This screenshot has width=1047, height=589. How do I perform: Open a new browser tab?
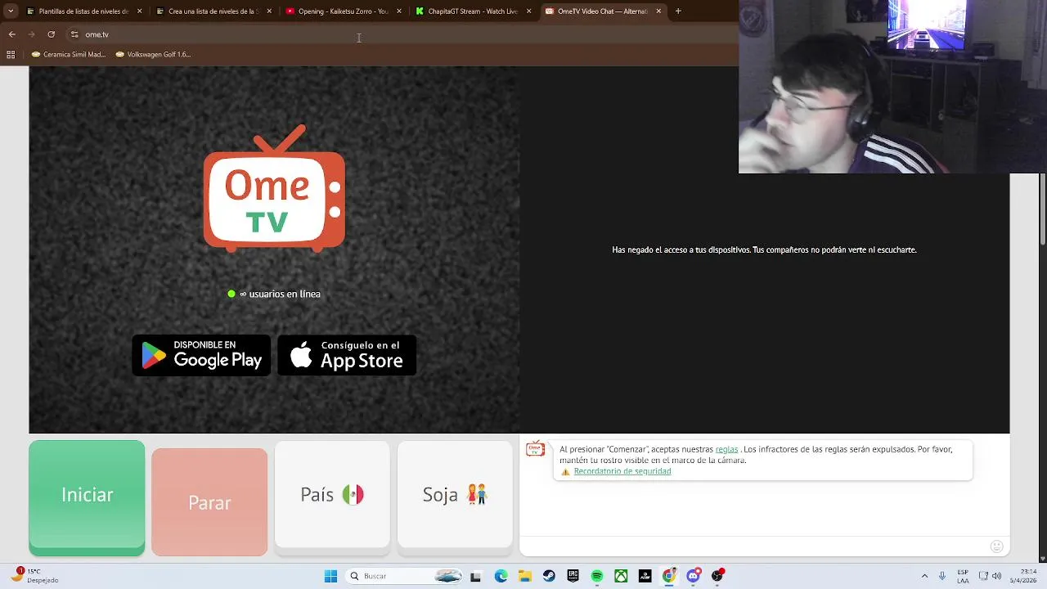[678, 11]
